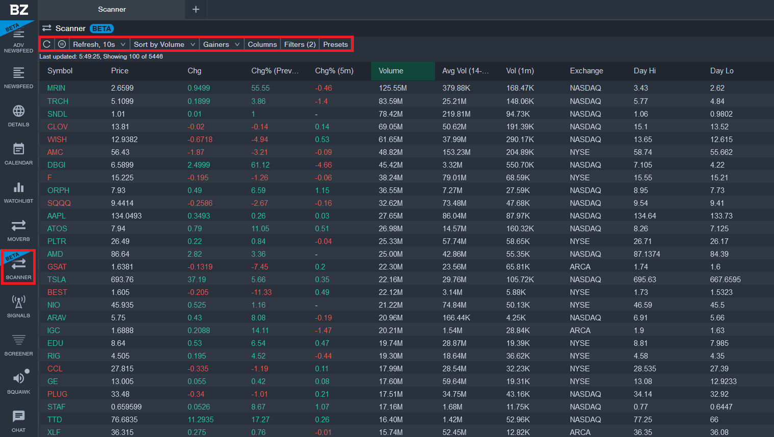Click the Scanner title swap arrows icon
Screen dimensions: 774x437
click(47, 29)
